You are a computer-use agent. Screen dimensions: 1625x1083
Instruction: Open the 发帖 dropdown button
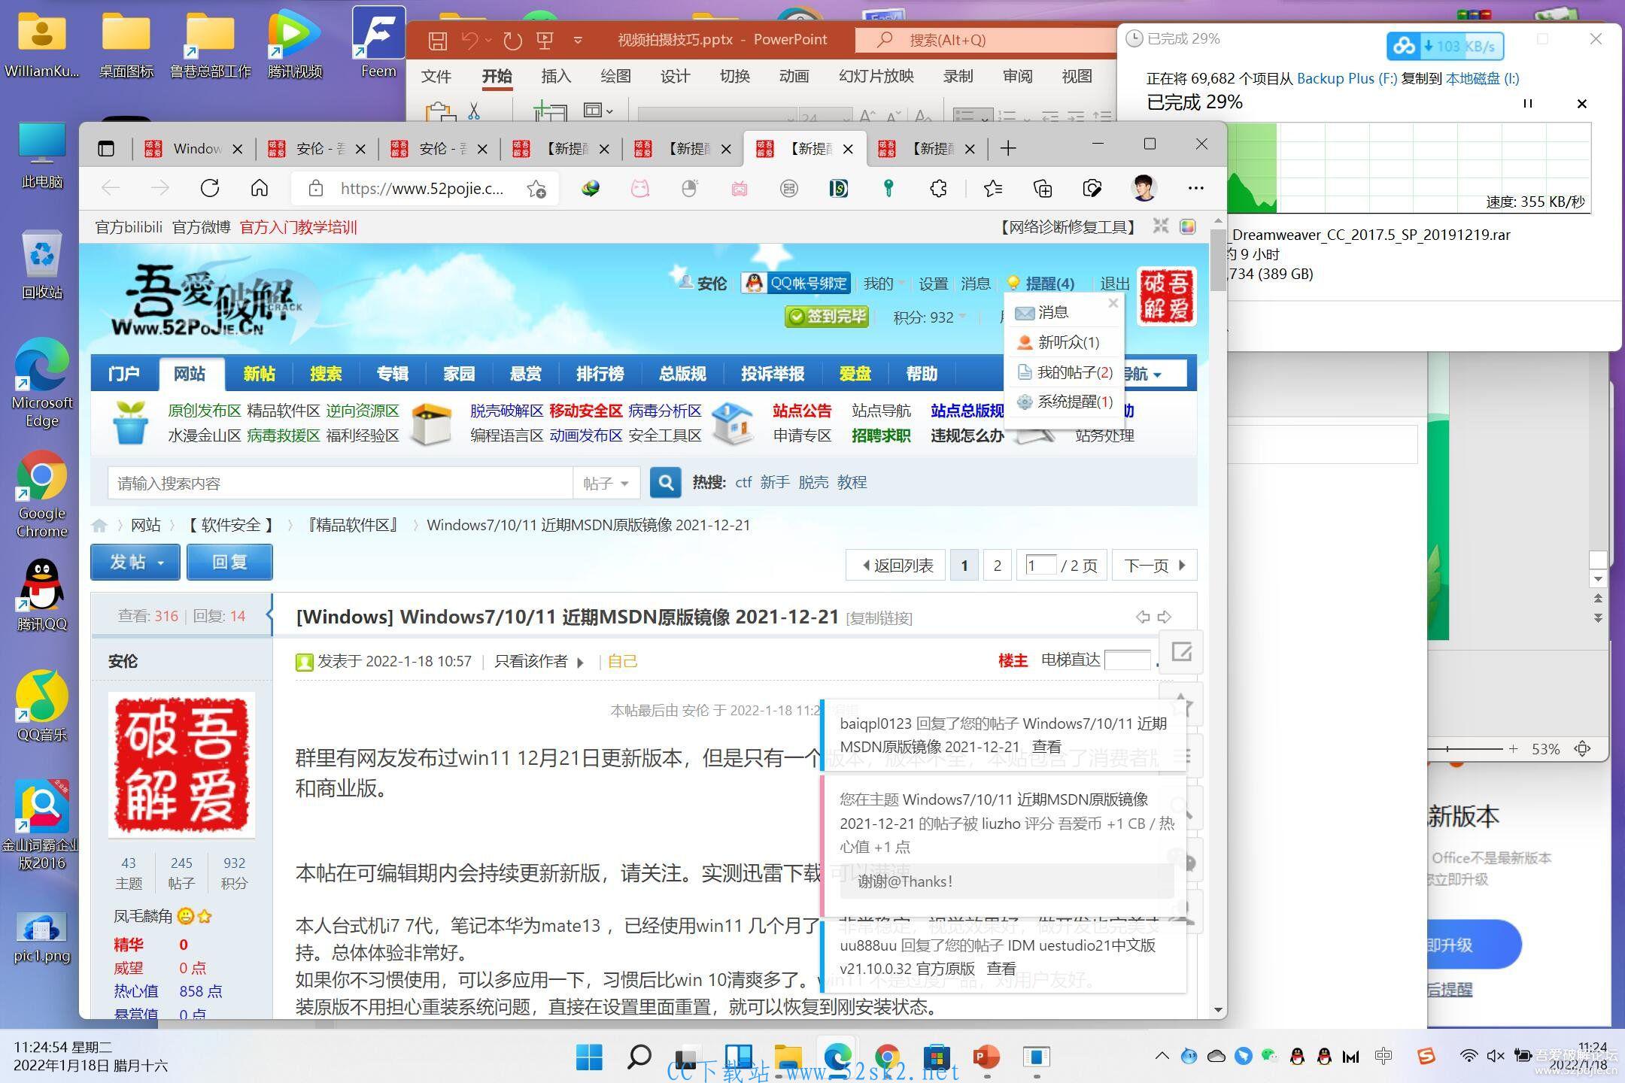tap(135, 562)
